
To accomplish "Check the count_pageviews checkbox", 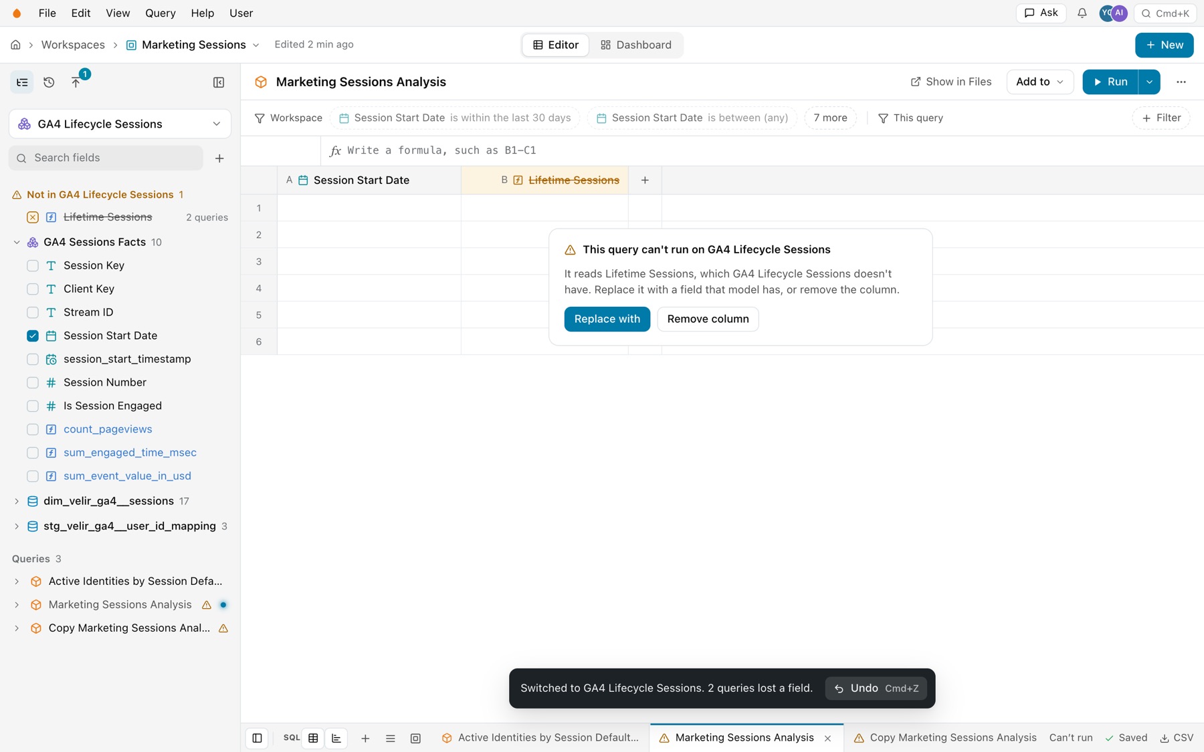I will pyautogui.click(x=33, y=429).
